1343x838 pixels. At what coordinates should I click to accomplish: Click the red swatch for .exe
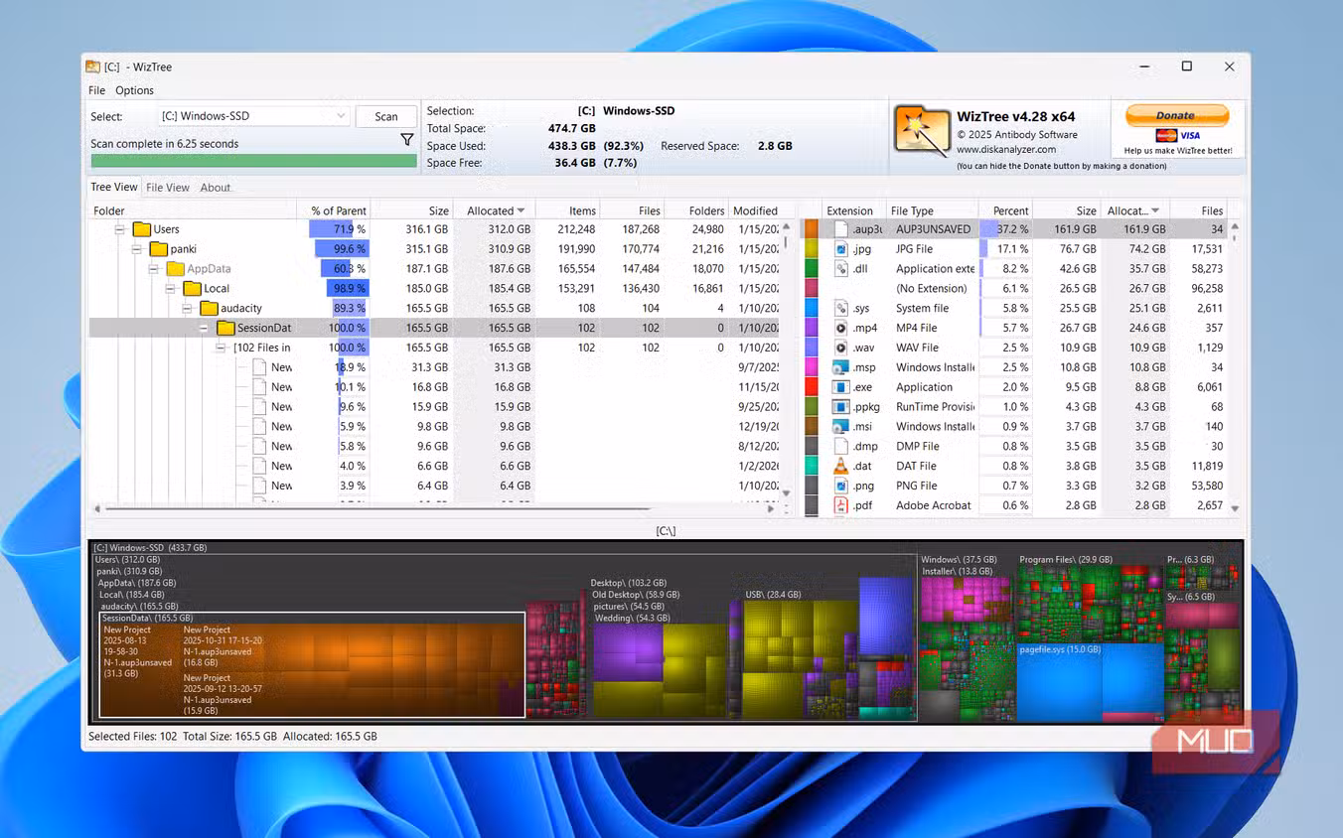point(812,387)
